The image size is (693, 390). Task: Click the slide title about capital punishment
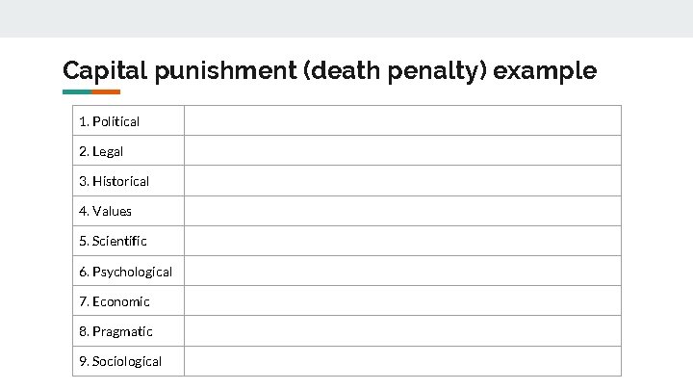tap(330, 70)
